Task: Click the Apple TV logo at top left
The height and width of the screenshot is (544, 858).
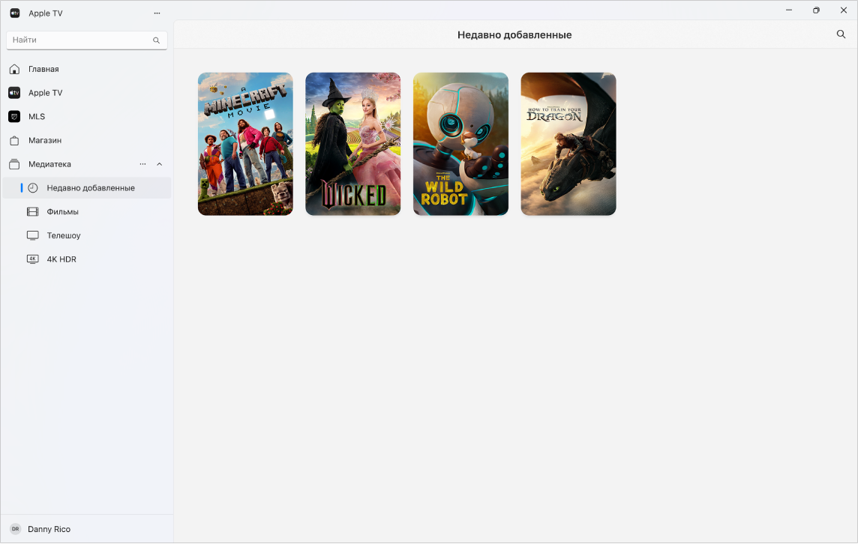Action: coord(15,13)
